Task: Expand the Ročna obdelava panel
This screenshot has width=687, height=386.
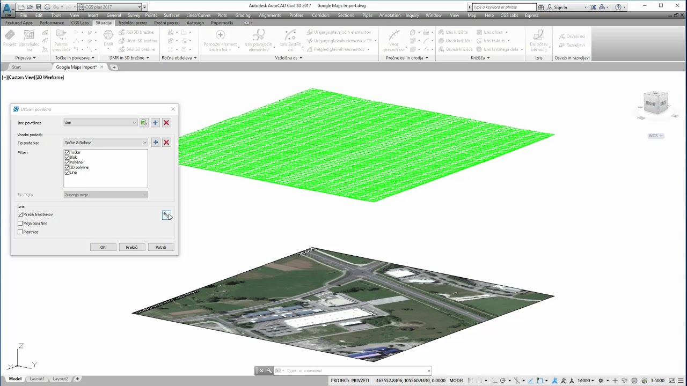Action: click(179, 57)
